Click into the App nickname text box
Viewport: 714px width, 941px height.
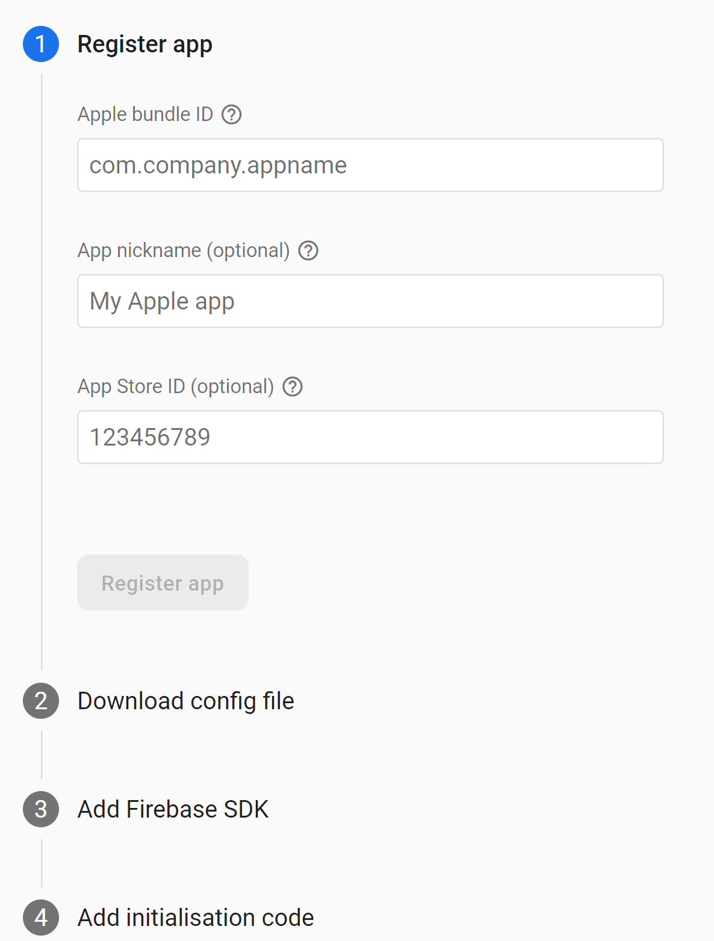(x=370, y=302)
